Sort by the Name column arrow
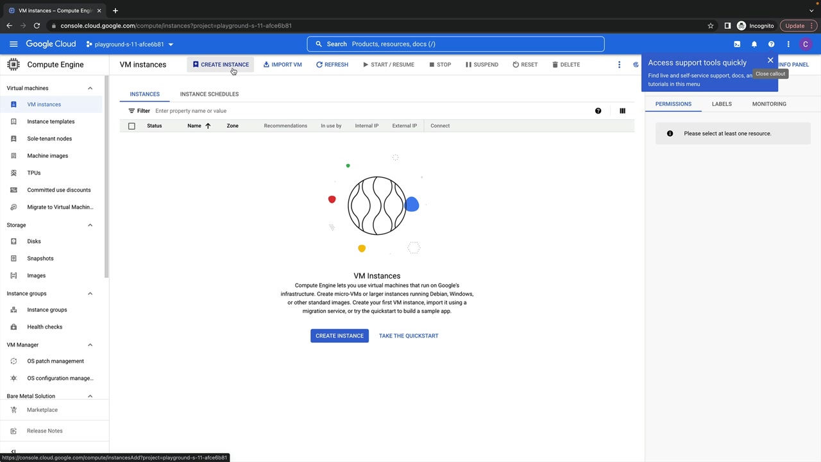The height and width of the screenshot is (462, 821). pos(208,126)
